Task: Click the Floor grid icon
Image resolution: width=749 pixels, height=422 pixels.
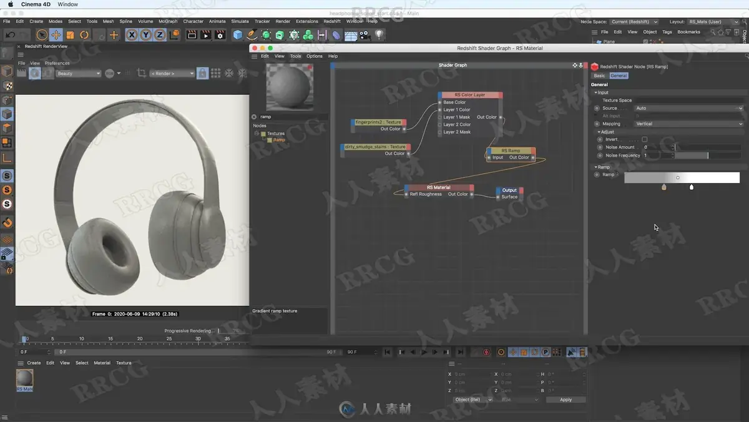Action: coord(351,35)
